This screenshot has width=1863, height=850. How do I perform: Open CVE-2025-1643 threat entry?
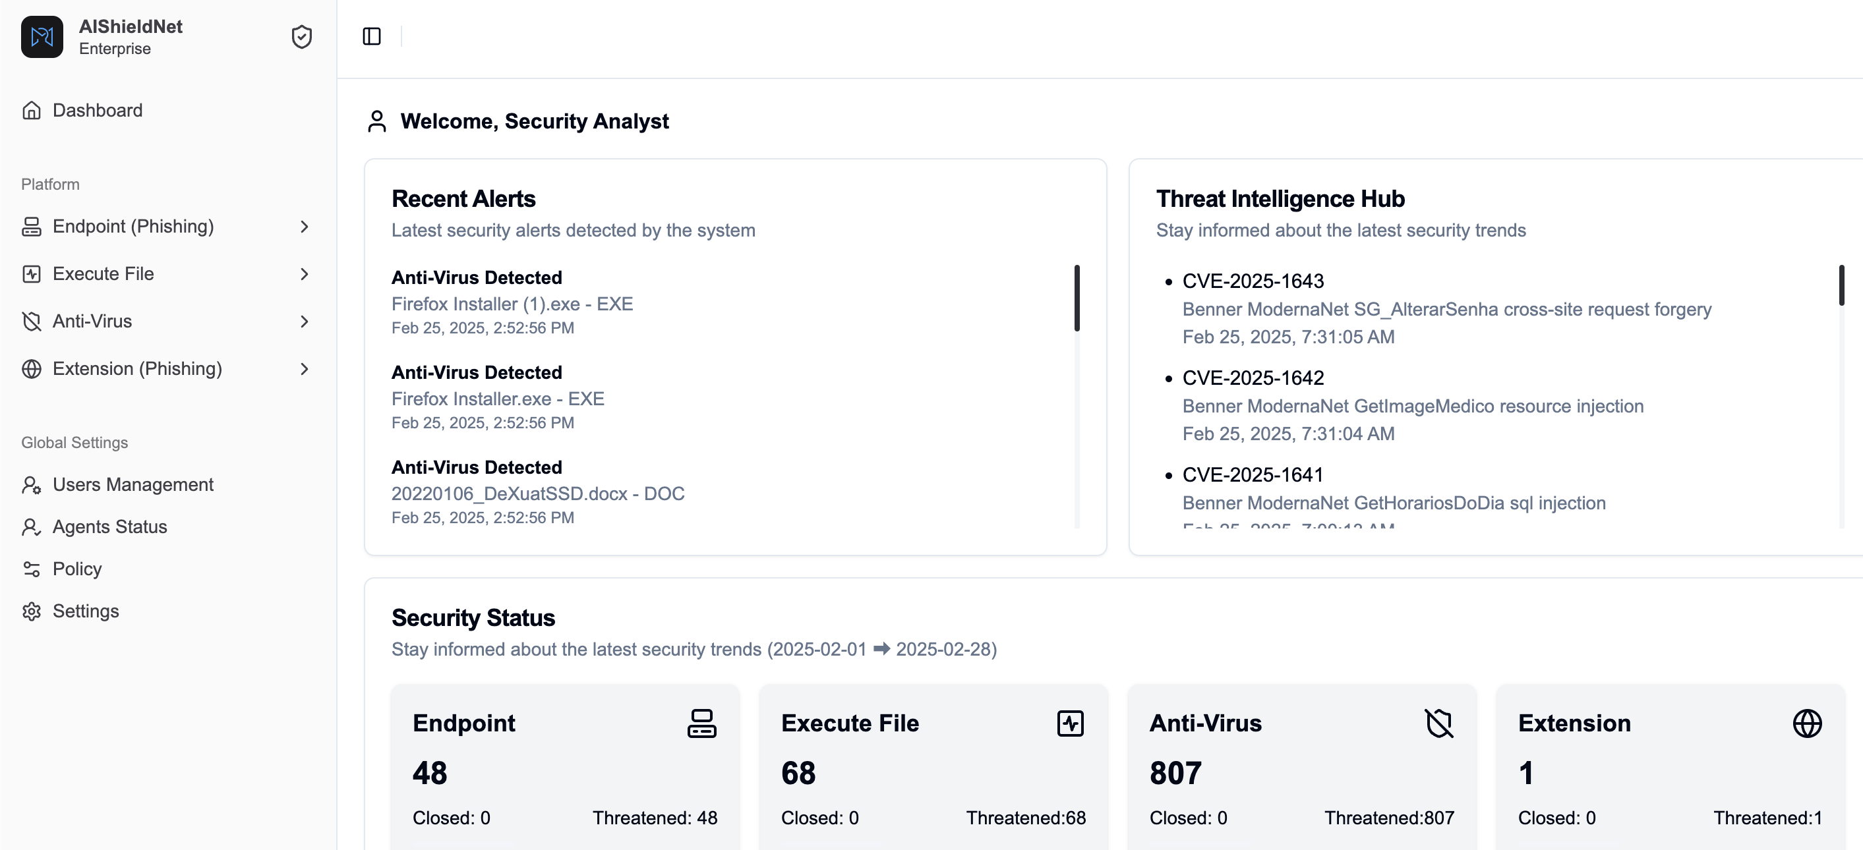pos(1253,281)
